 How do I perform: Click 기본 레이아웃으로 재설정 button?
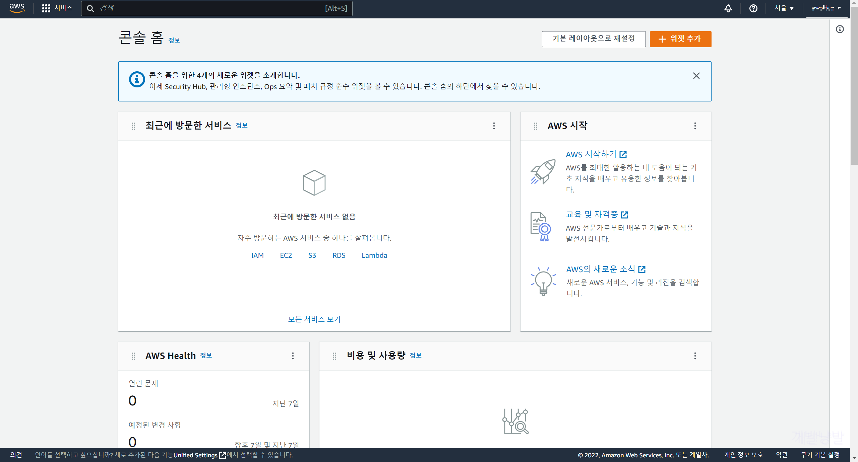click(x=594, y=39)
